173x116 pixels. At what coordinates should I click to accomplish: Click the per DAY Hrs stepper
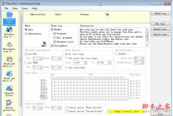(41, 59)
